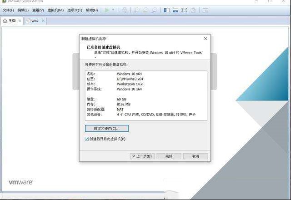Open the 选项卡(T) menu
The width and height of the screenshot is (291, 200).
pyautogui.click(x=75, y=10)
